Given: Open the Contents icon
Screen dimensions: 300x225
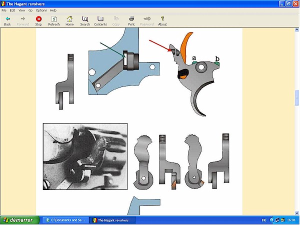Looking at the screenshot, I should 100,19.
